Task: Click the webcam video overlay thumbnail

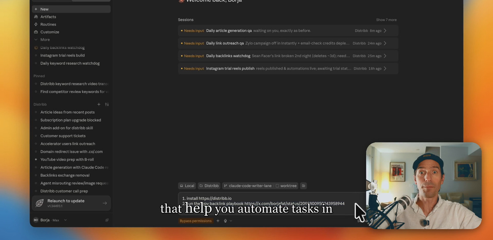Action: pyautogui.click(x=424, y=185)
